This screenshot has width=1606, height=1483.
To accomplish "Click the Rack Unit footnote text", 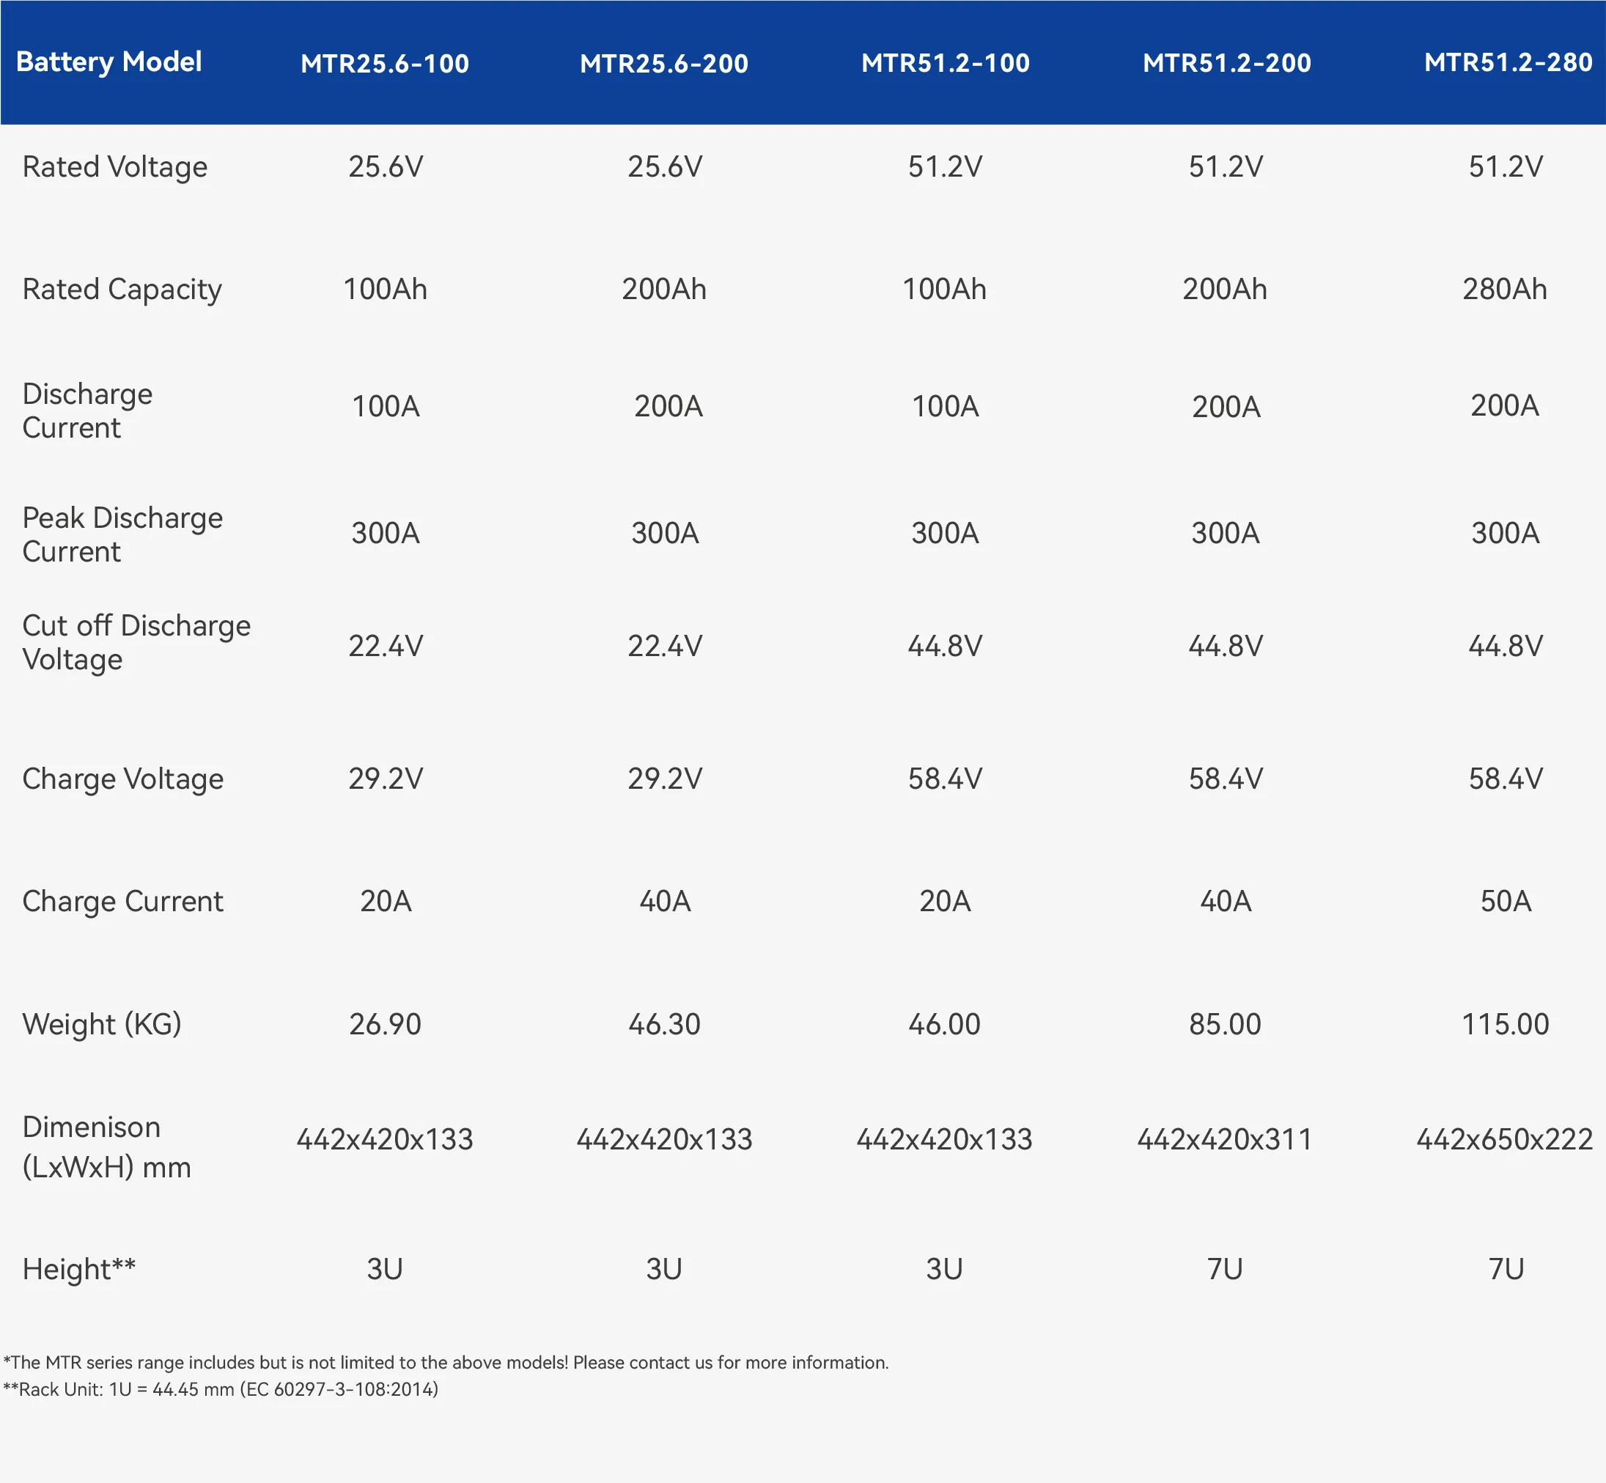I will 221,1389.
